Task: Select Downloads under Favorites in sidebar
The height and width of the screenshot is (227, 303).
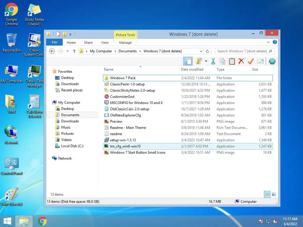Action: click(70, 84)
